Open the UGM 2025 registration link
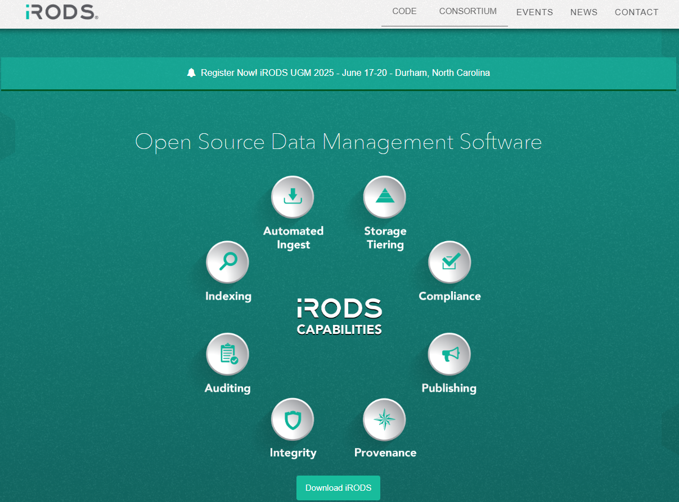Screen dimensions: 679x502 coord(345,73)
